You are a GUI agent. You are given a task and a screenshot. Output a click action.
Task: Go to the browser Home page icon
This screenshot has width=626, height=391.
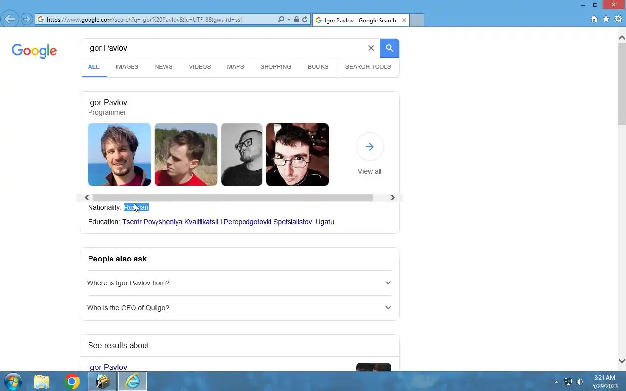pyautogui.click(x=594, y=19)
